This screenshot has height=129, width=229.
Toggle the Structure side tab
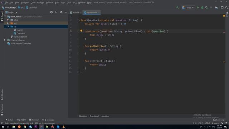tap(2, 94)
